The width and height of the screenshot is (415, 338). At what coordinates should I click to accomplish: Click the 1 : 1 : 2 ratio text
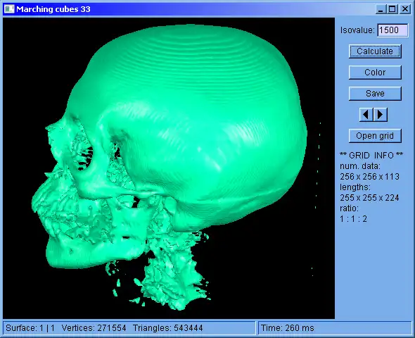coord(354,219)
